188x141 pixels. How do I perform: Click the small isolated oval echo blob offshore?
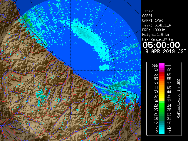coord(104,67)
